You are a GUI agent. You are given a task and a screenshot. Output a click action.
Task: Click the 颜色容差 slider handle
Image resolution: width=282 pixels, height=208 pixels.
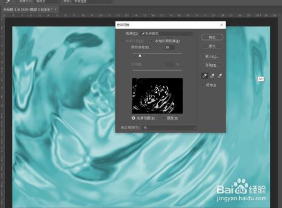[140, 56]
